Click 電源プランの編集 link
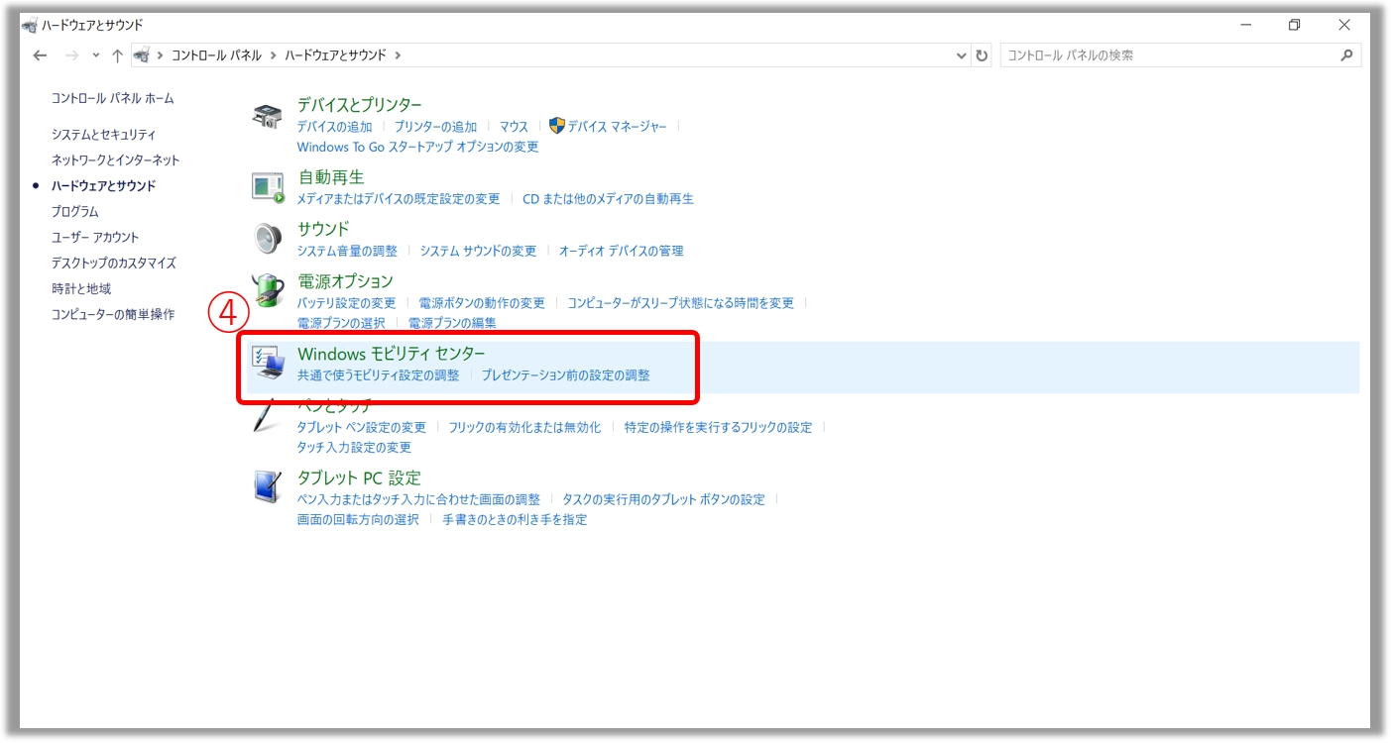Screen dimensions: 1391x743 pyautogui.click(x=452, y=323)
